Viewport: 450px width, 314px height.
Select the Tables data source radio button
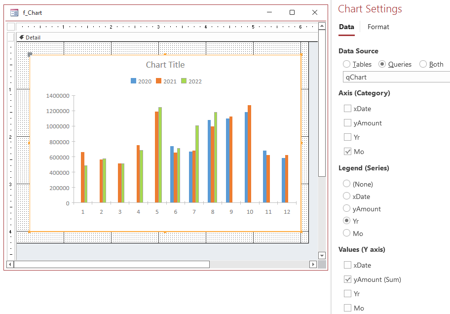(x=347, y=64)
